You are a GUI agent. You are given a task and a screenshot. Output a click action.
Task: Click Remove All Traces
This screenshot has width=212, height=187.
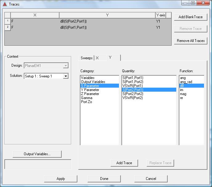tap(191, 41)
